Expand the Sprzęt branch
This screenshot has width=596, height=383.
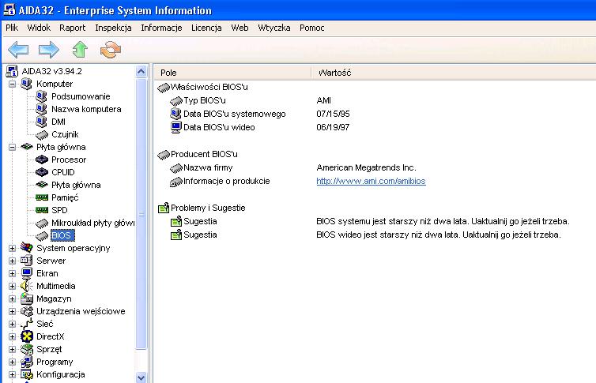(12, 349)
